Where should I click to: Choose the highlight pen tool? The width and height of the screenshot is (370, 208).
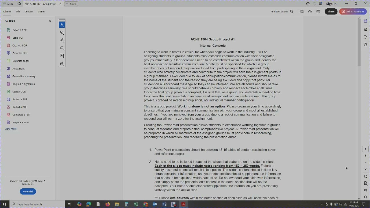(62, 40)
